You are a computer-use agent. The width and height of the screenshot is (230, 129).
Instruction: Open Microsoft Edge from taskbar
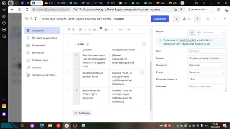pyautogui.click(x=42, y=126)
